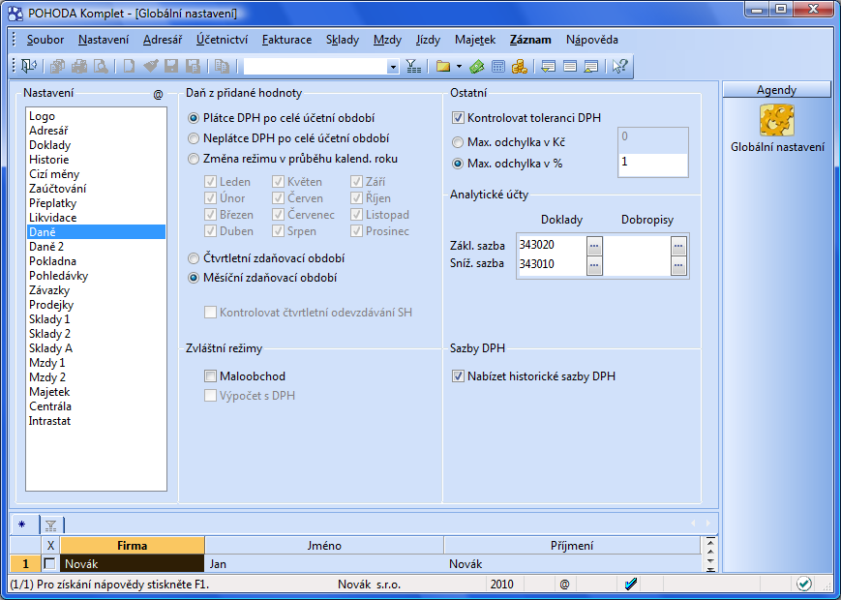Click the Agendy panel header button
Image resolution: width=841 pixels, height=600 pixels.
(x=776, y=90)
